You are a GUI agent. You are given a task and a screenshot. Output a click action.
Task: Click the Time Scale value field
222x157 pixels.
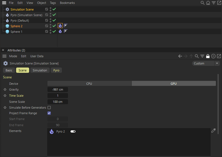pyautogui.click(x=58, y=96)
